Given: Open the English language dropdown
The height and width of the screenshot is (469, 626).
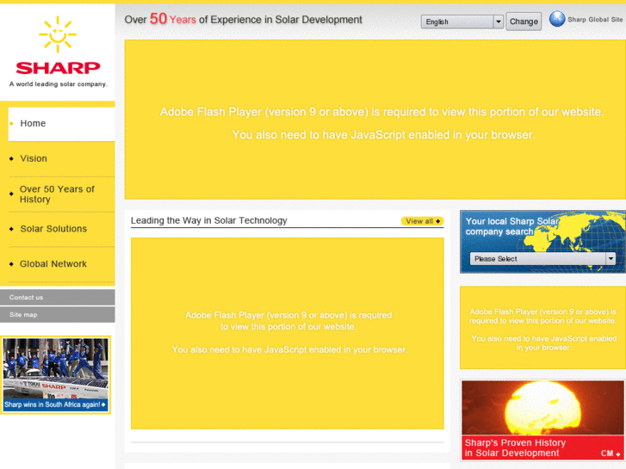Looking at the screenshot, I should click(x=462, y=22).
